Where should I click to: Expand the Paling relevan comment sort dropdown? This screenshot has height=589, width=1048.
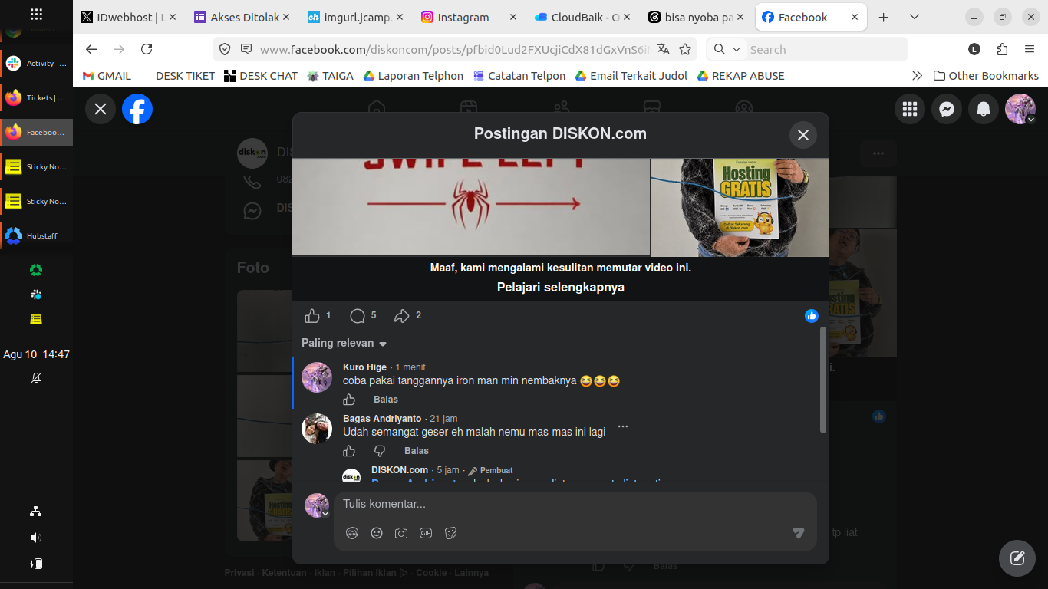(344, 343)
